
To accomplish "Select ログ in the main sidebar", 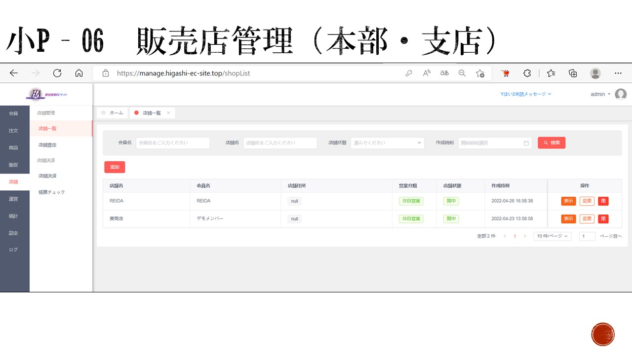I will tap(13, 249).
